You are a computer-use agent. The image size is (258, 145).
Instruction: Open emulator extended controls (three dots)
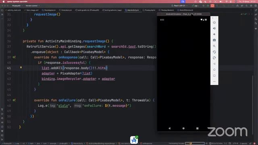[x=214, y=81]
